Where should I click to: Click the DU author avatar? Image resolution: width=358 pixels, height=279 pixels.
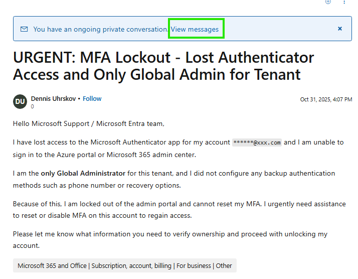pyautogui.click(x=20, y=101)
